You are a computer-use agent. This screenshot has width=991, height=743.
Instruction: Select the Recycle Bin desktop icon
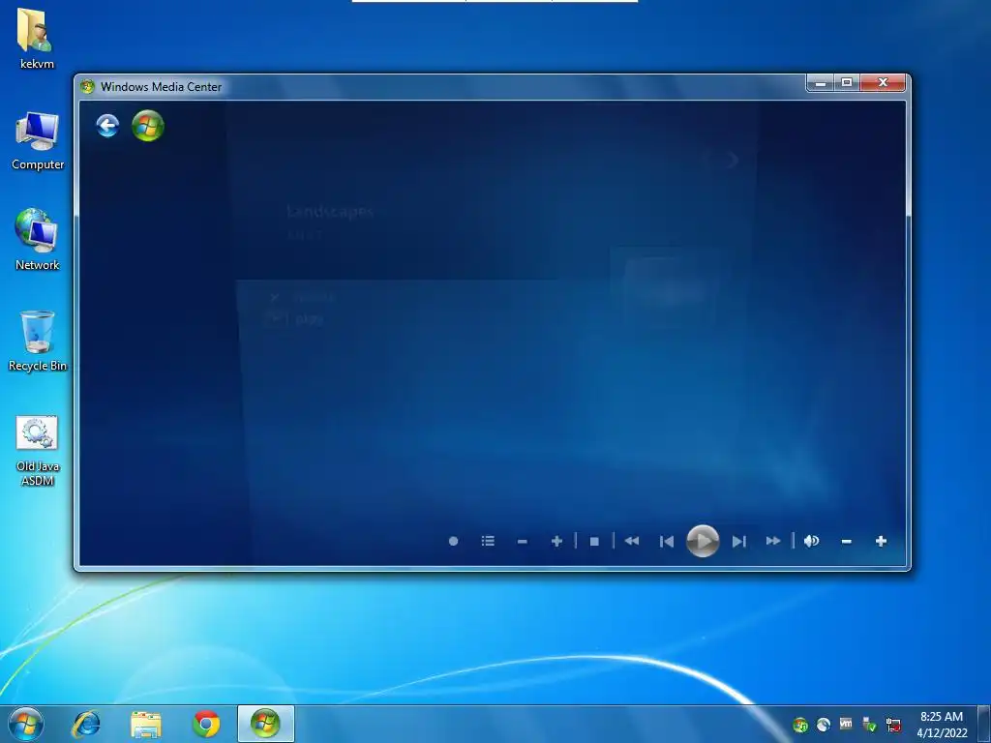click(x=38, y=342)
